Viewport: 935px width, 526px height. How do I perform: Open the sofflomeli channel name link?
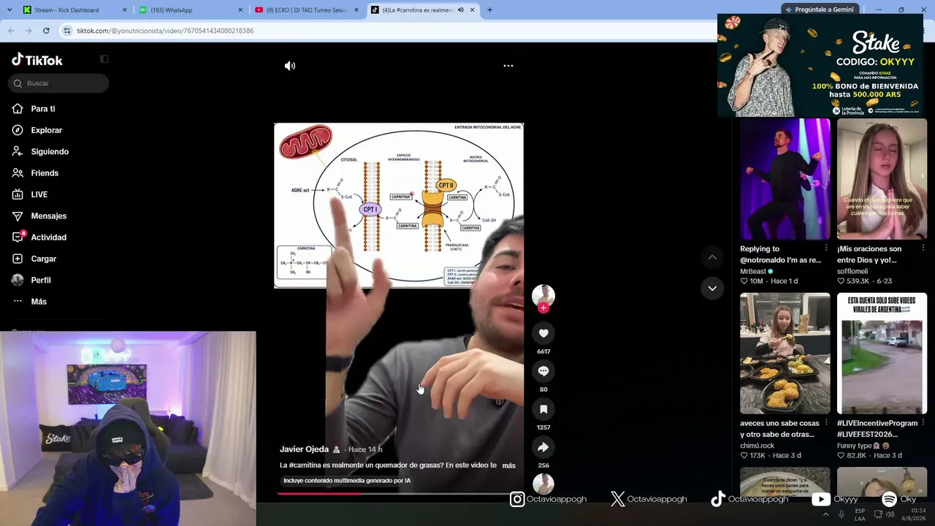click(x=852, y=271)
